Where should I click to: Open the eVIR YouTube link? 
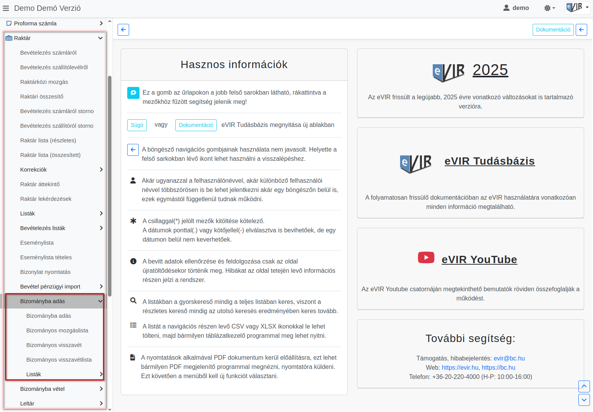coord(479,260)
